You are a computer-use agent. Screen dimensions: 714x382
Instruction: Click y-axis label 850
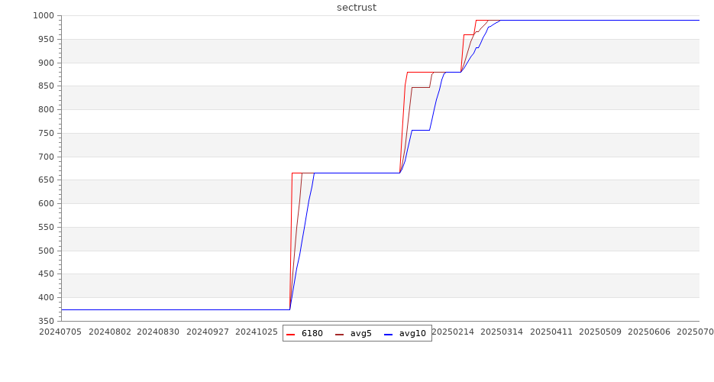pyautogui.click(x=46, y=86)
